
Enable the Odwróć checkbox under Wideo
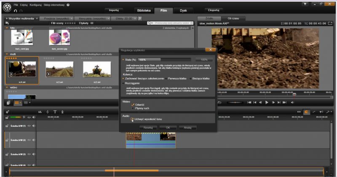click(x=133, y=104)
